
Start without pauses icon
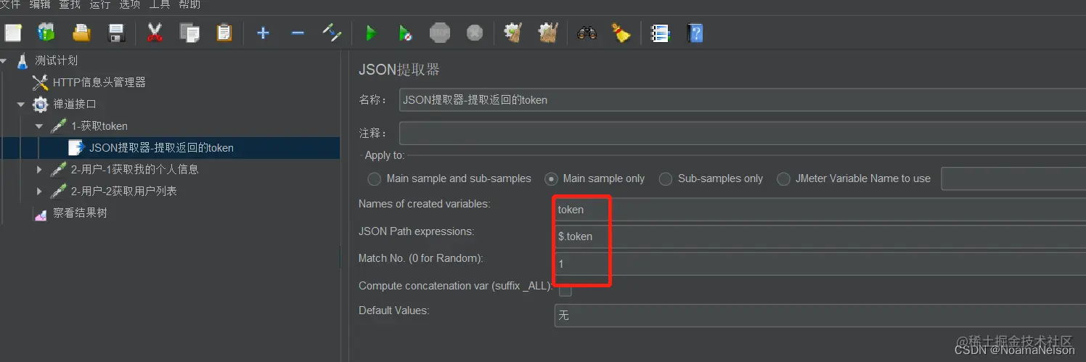pos(406,33)
